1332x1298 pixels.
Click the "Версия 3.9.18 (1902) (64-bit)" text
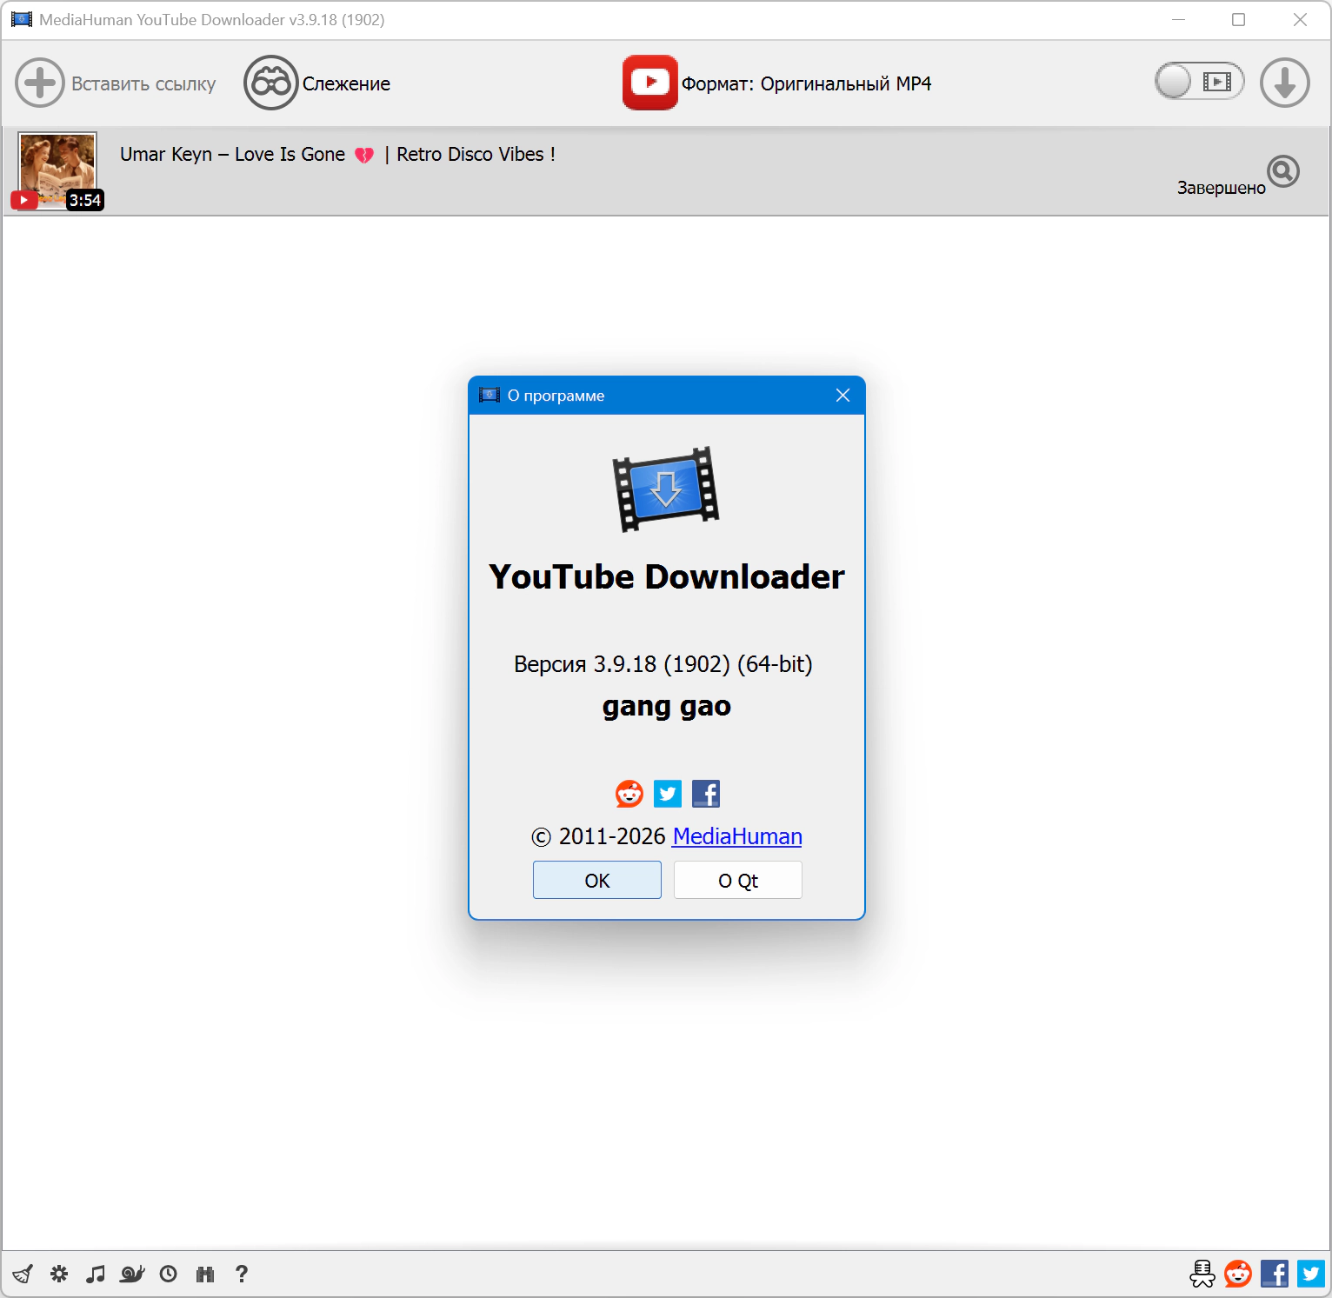point(663,664)
